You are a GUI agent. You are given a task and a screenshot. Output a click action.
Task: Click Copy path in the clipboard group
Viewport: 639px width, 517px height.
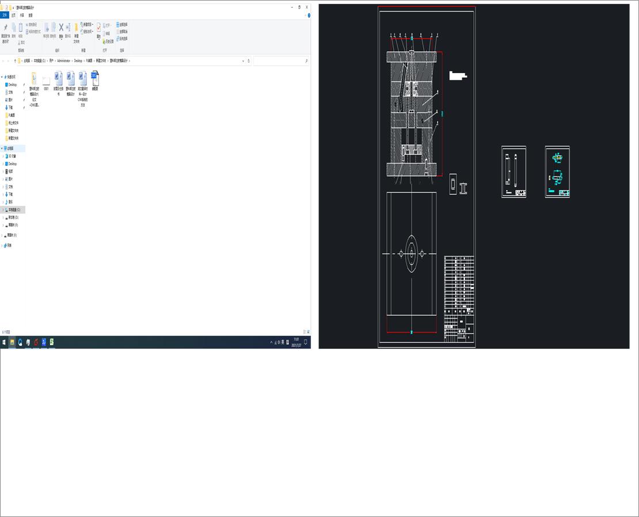(32, 25)
